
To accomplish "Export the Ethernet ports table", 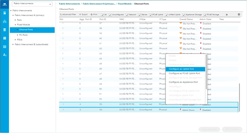I will point(83,15).
